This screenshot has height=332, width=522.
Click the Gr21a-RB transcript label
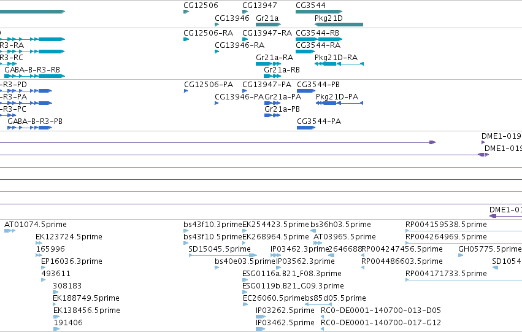(x=282, y=70)
